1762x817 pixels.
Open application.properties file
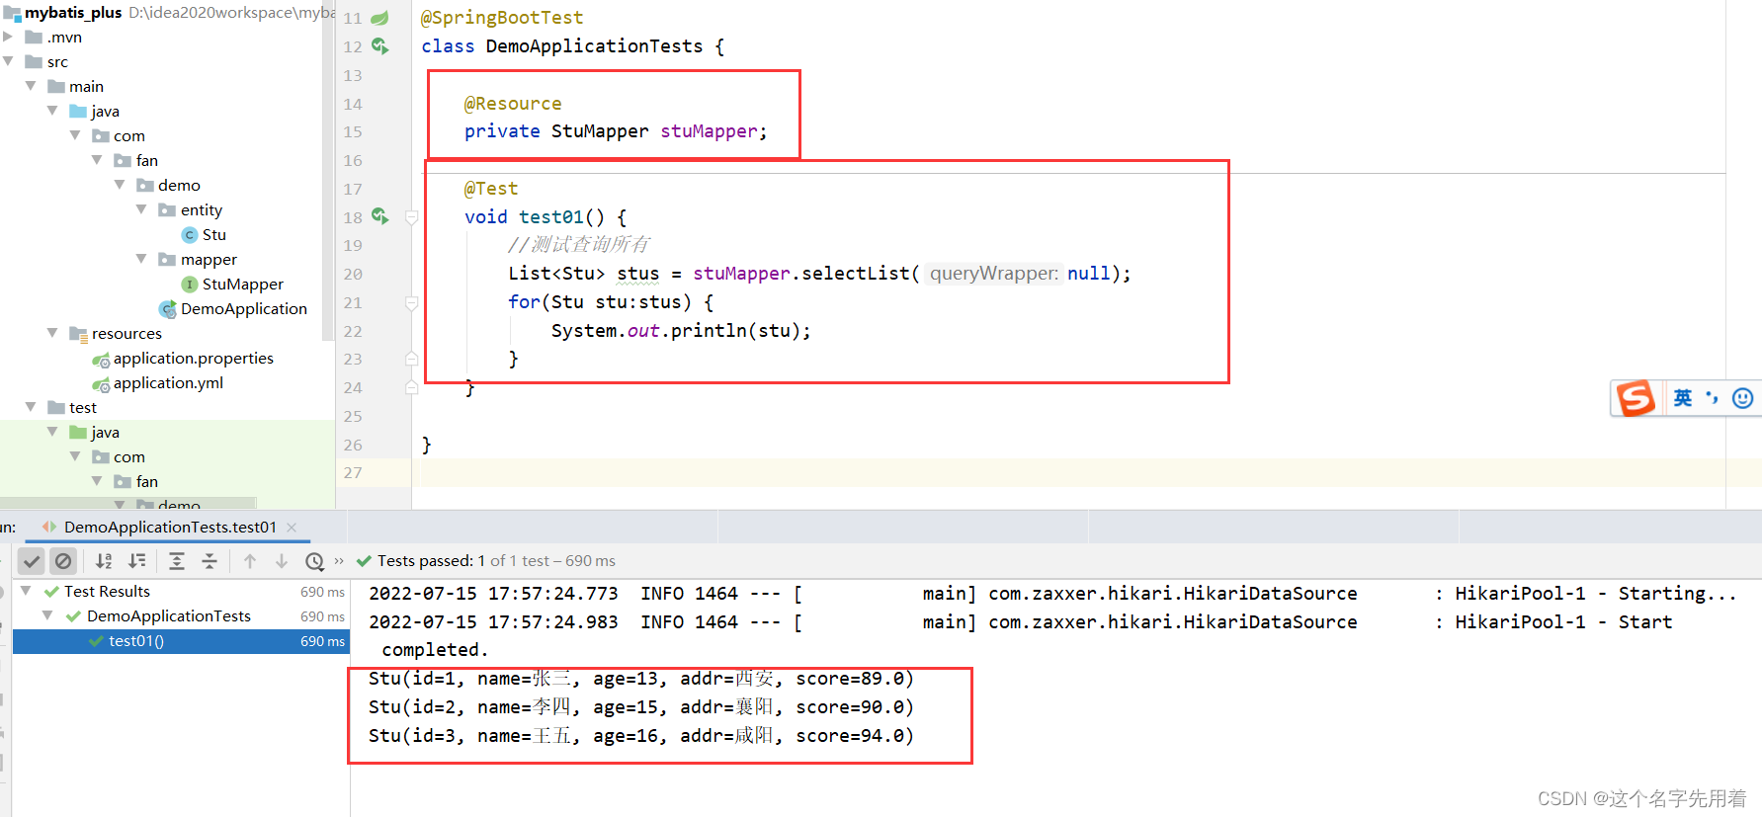pos(194,358)
